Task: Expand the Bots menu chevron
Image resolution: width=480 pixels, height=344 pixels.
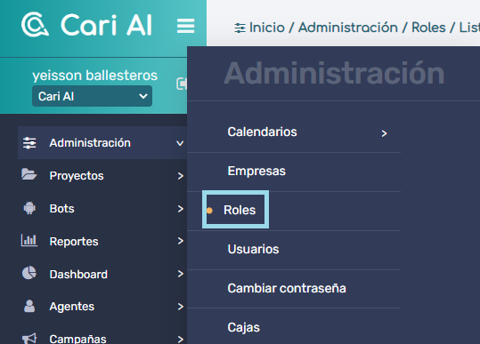Action: (x=181, y=209)
